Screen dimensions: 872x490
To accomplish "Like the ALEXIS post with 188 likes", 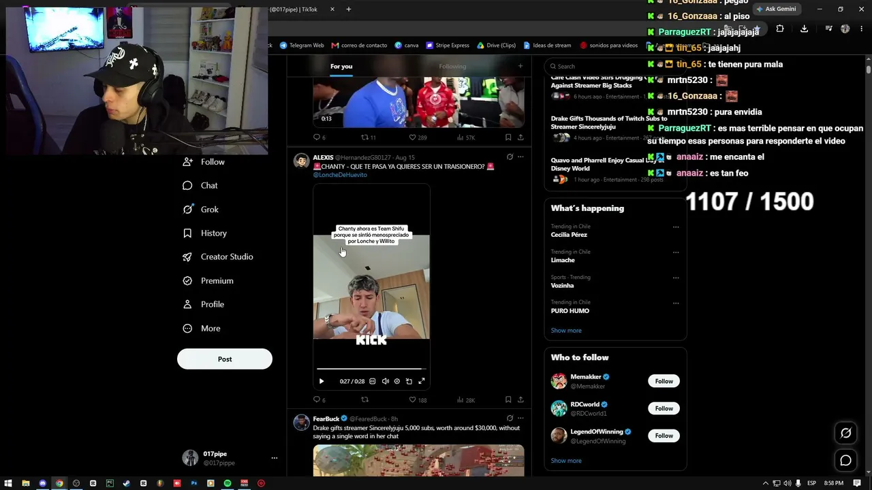I will (417, 399).
